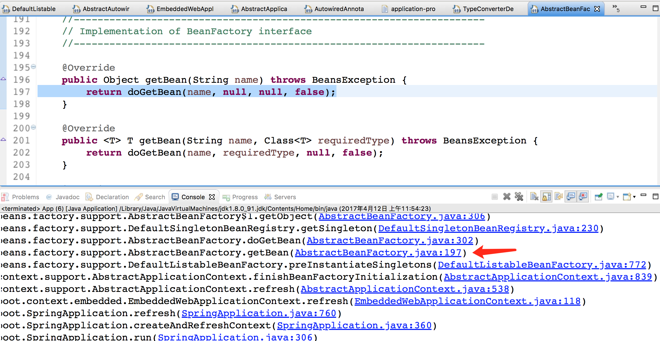This screenshot has width=660, height=341.
Task: Toggle Word Wrap in console
Action: click(558, 197)
